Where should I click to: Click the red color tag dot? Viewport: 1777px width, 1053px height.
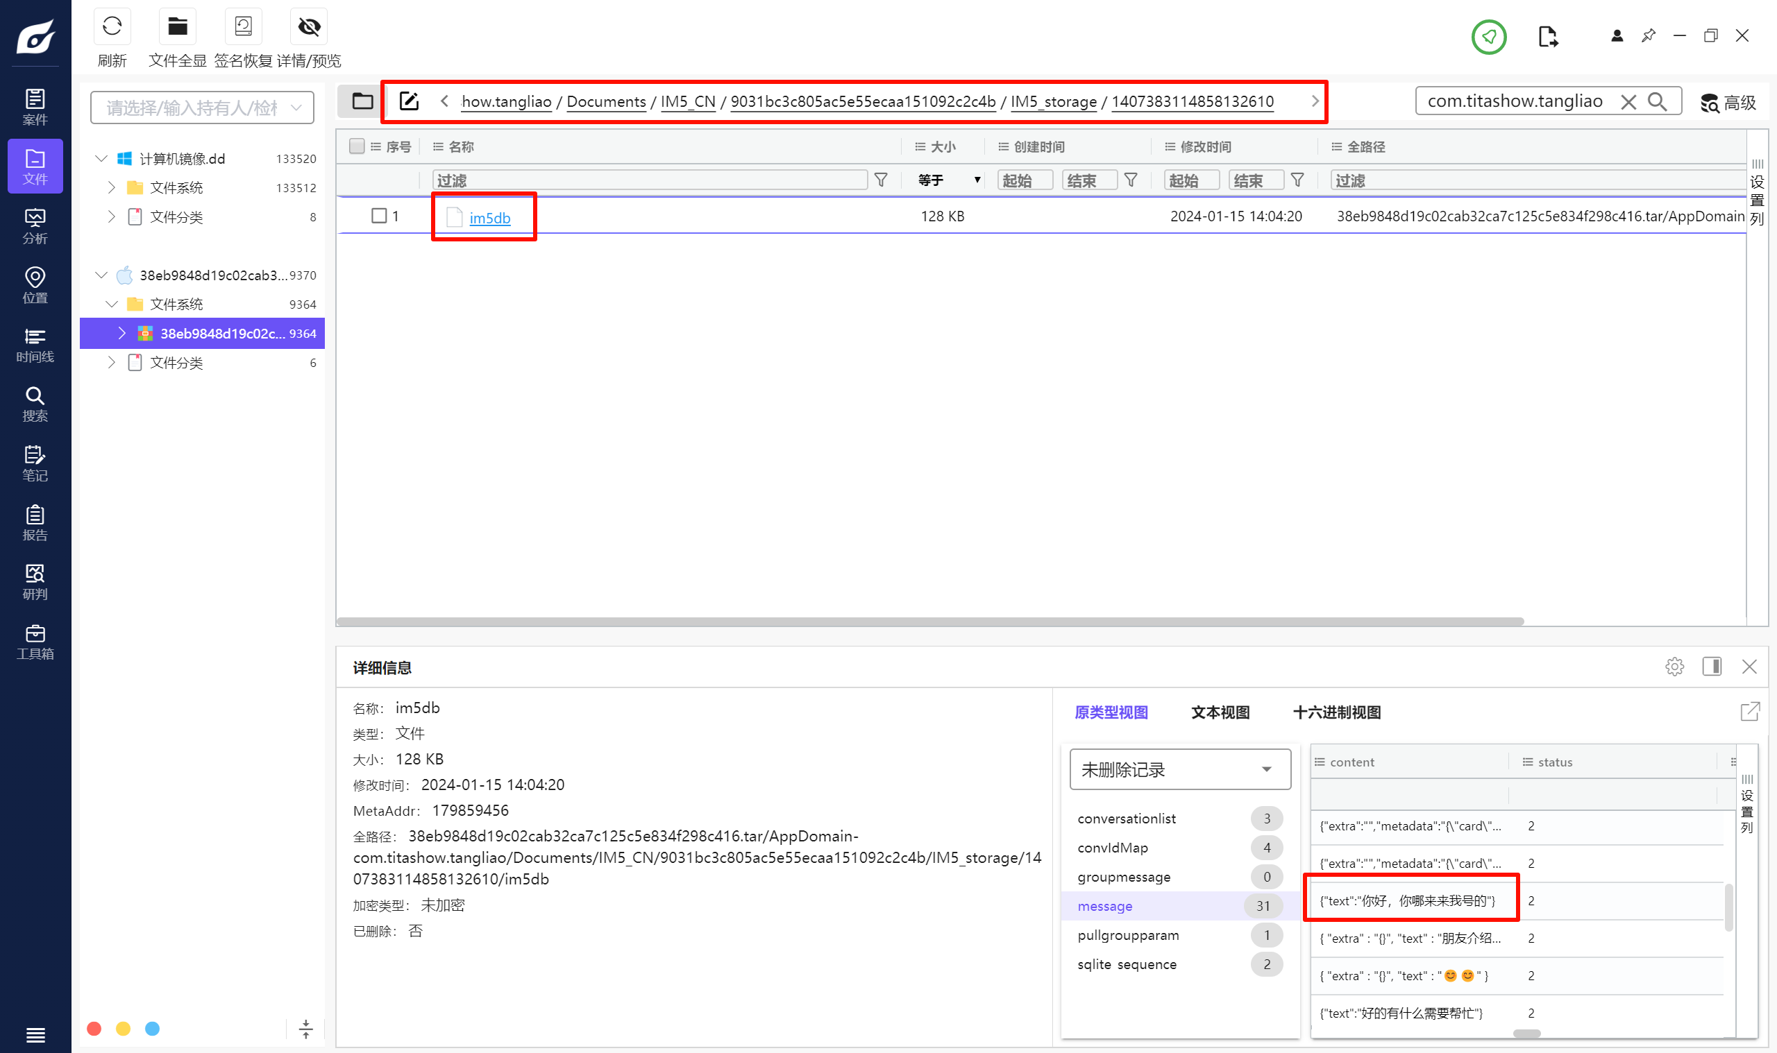(94, 1028)
